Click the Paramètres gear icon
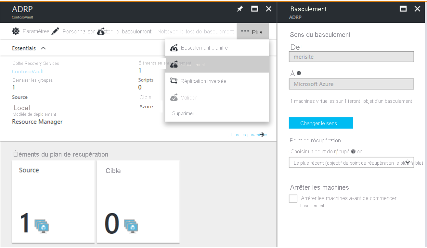Image resolution: width=427 pixels, height=248 pixels. 16,31
